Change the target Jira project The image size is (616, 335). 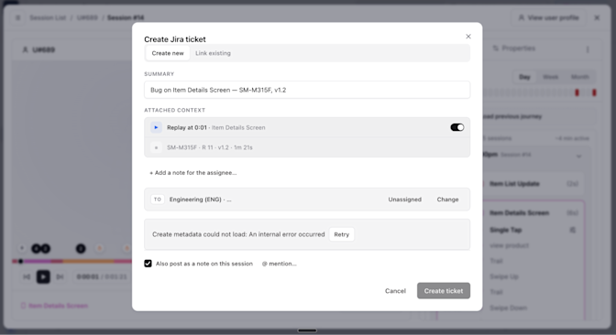[x=447, y=200]
